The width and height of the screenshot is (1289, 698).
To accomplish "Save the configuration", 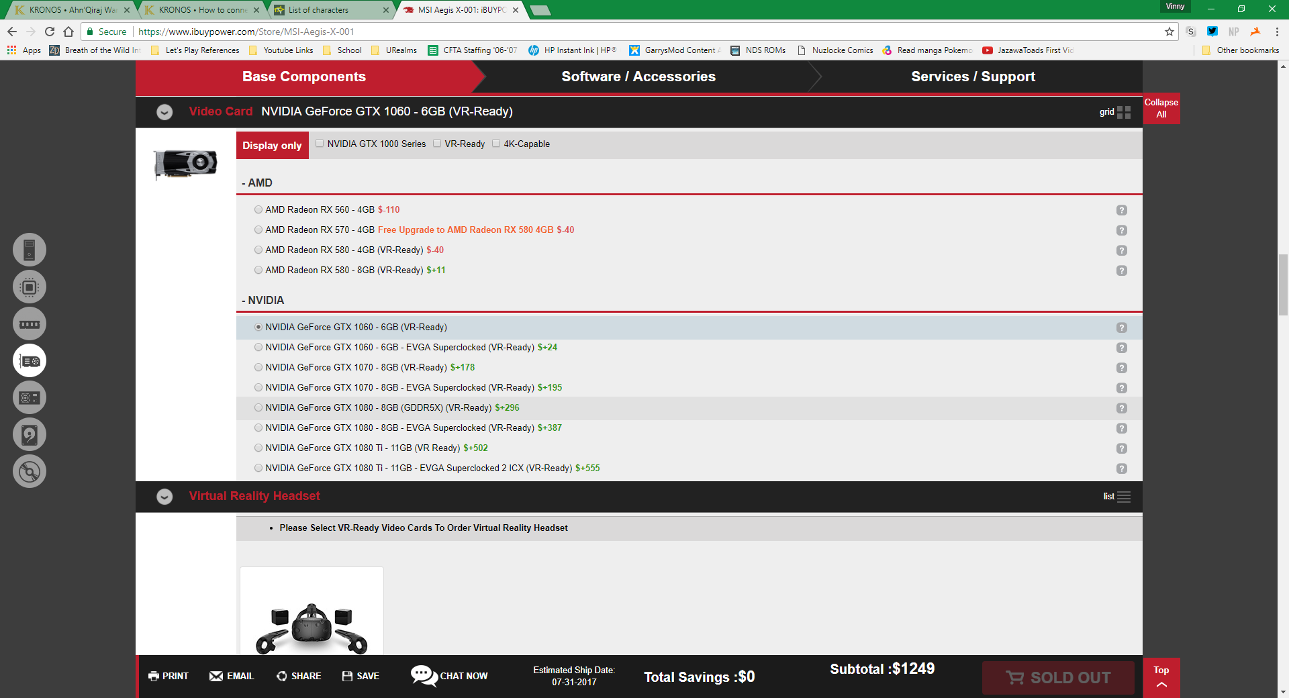I will click(x=361, y=676).
